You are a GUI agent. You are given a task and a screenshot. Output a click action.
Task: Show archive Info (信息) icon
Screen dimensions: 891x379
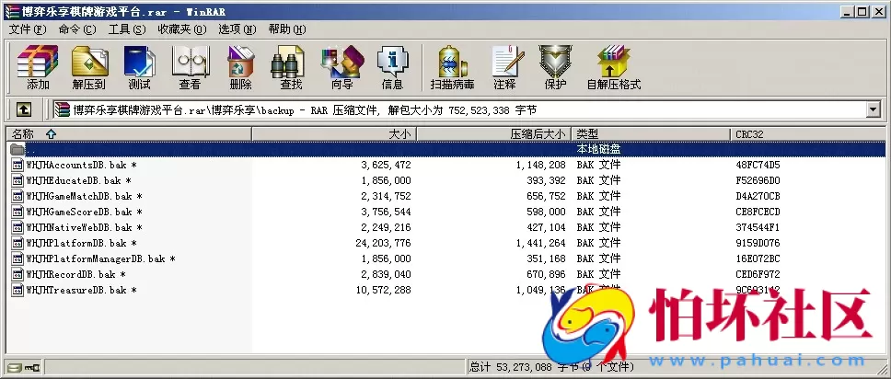point(393,68)
